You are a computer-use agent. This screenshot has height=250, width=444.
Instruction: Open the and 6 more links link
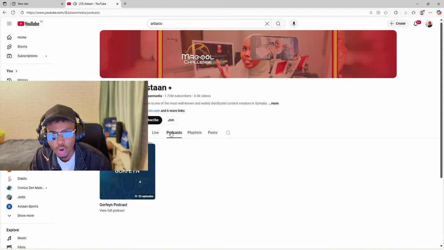tap(172, 111)
